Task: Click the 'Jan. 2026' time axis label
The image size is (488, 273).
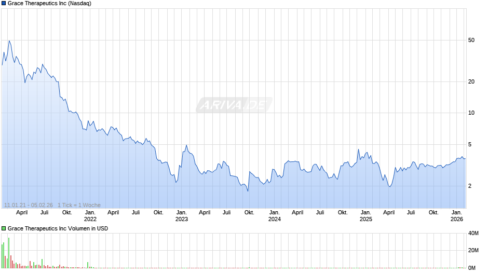Action: [x=457, y=216]
